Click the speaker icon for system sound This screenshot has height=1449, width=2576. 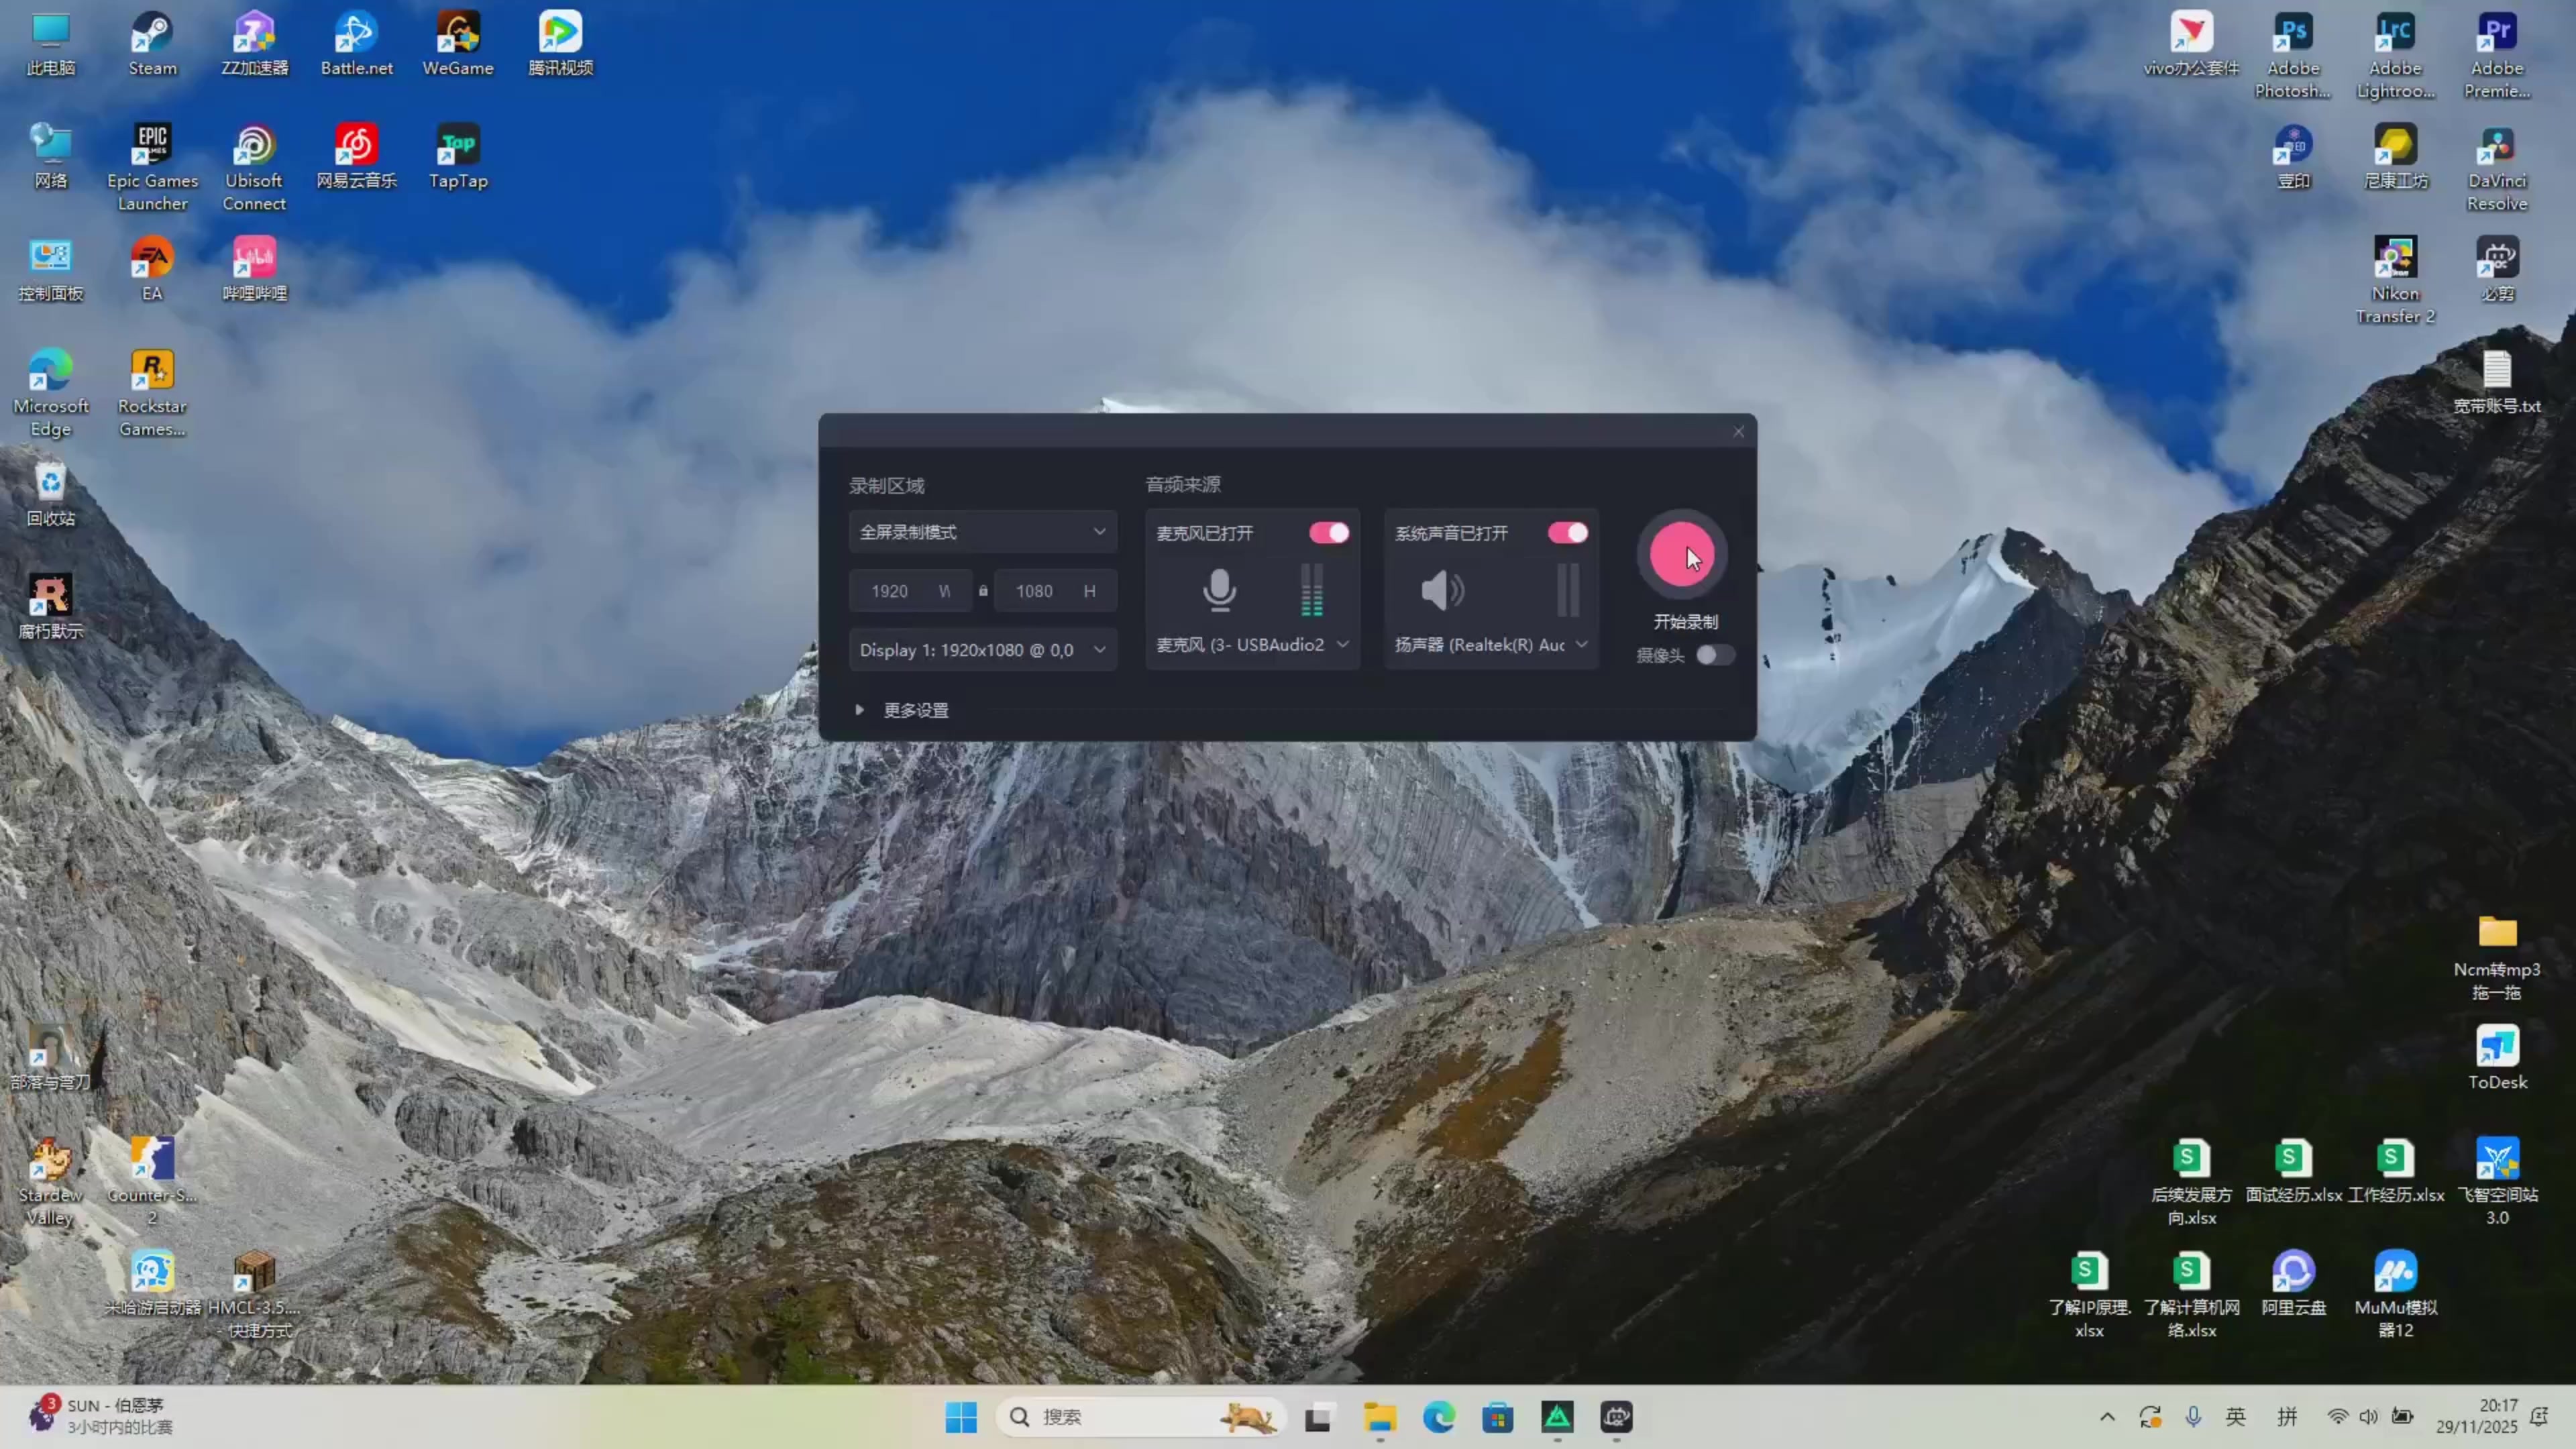[1442, 590]
